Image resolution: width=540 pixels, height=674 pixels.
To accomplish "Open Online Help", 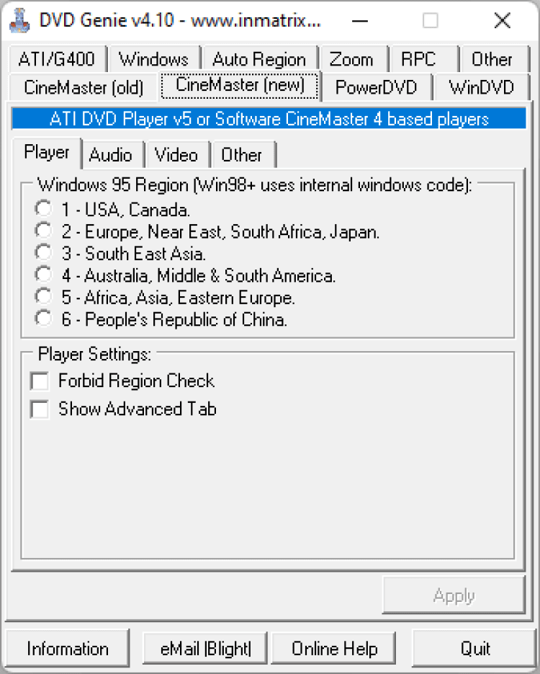I will tap(334, 648).
